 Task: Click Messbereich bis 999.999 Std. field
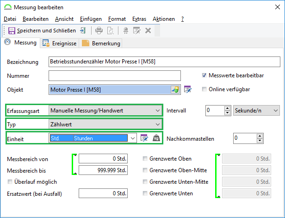[x=103, y=170]
